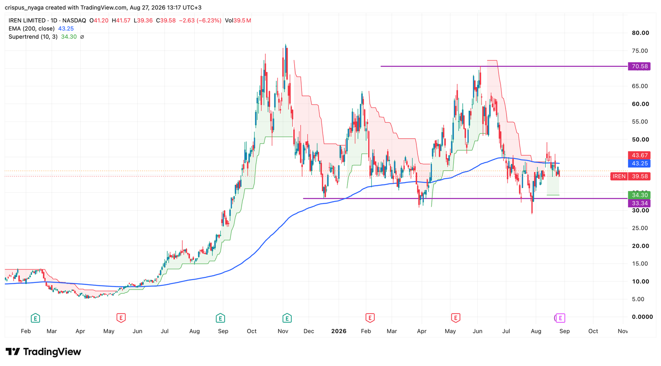Image resolution: width=661 pixels, height=366 pixels.
Task: Select the green earnings marker above Sep 2025
Action: (220, 318)
